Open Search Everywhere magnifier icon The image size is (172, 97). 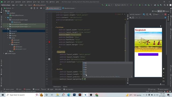[164, 5]
